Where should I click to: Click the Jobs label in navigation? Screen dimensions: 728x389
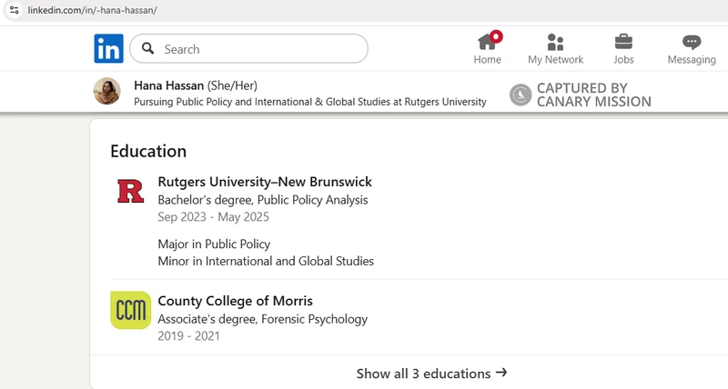623,59
